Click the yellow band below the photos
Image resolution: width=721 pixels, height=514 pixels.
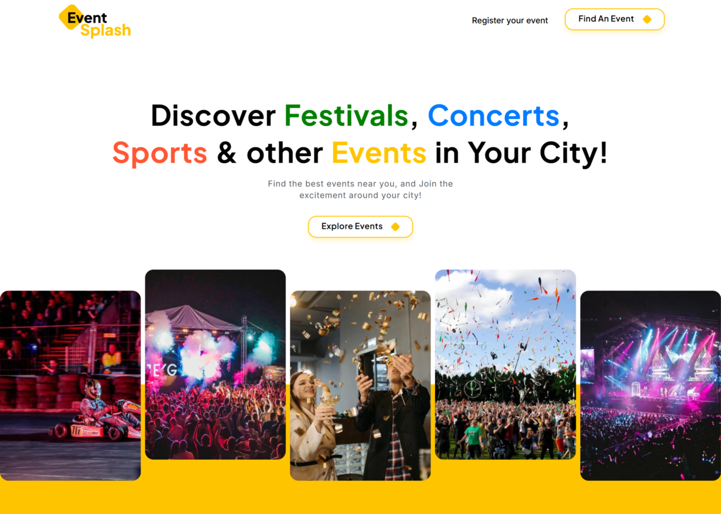(x=360, y=497)
